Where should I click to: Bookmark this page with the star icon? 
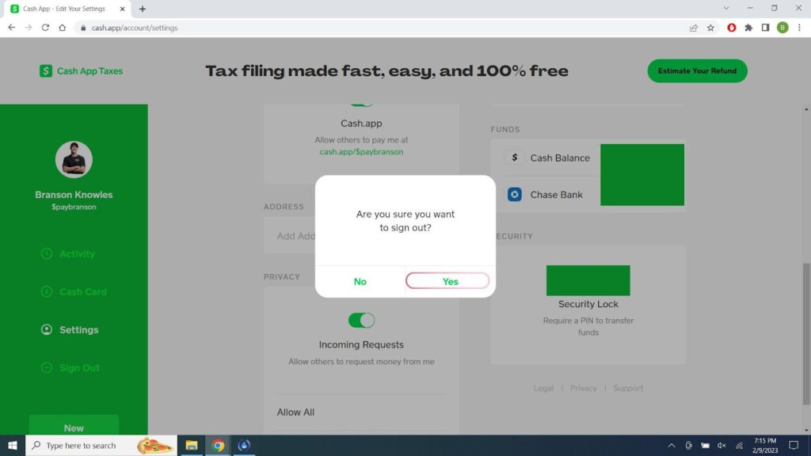click(710, 28)
